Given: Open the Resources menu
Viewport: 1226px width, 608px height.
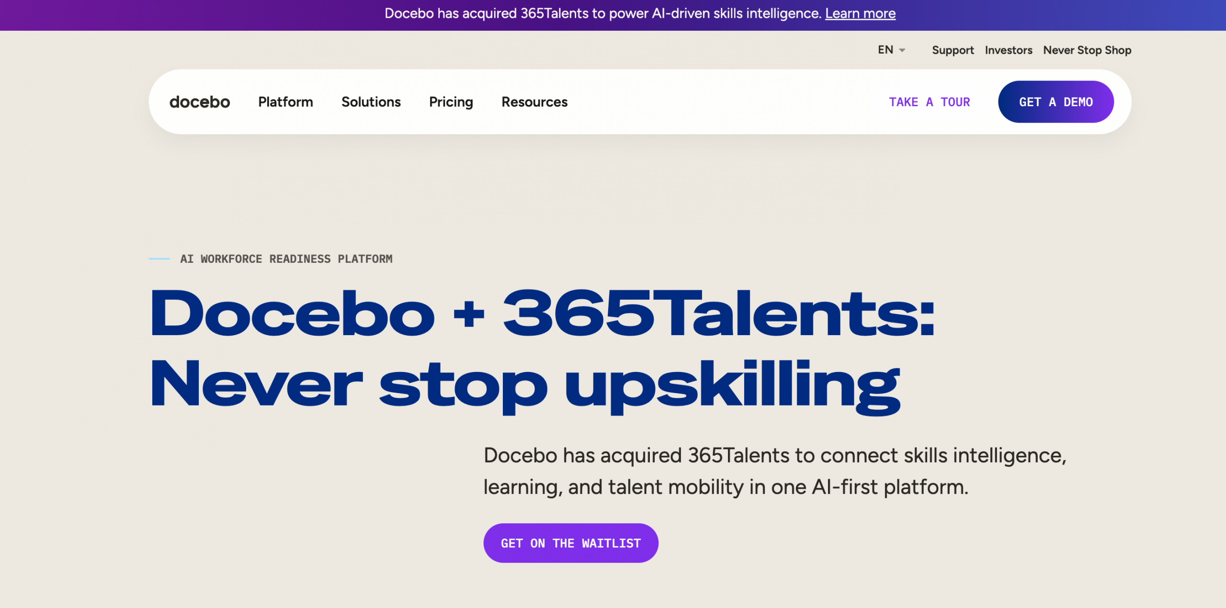Looking at the screenshot, I should 534,102.
